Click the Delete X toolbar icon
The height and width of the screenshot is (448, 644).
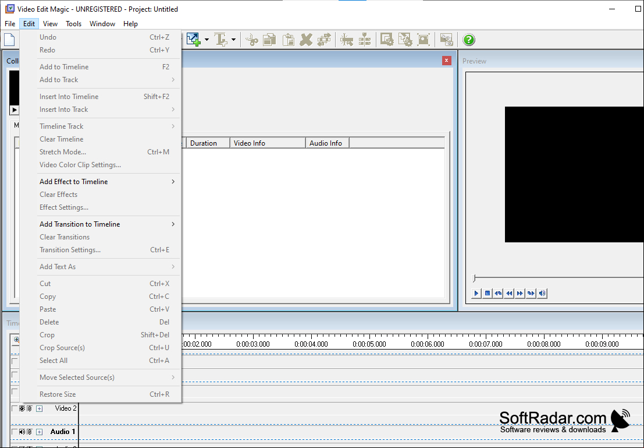(x=306, y=40)
